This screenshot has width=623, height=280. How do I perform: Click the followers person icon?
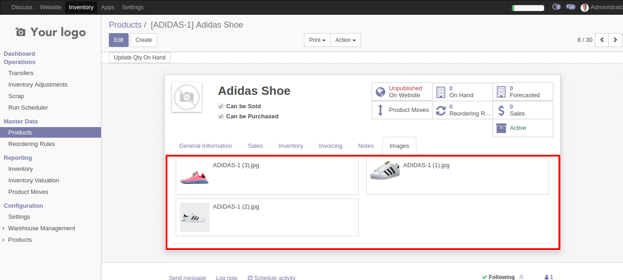click(547, 277)
